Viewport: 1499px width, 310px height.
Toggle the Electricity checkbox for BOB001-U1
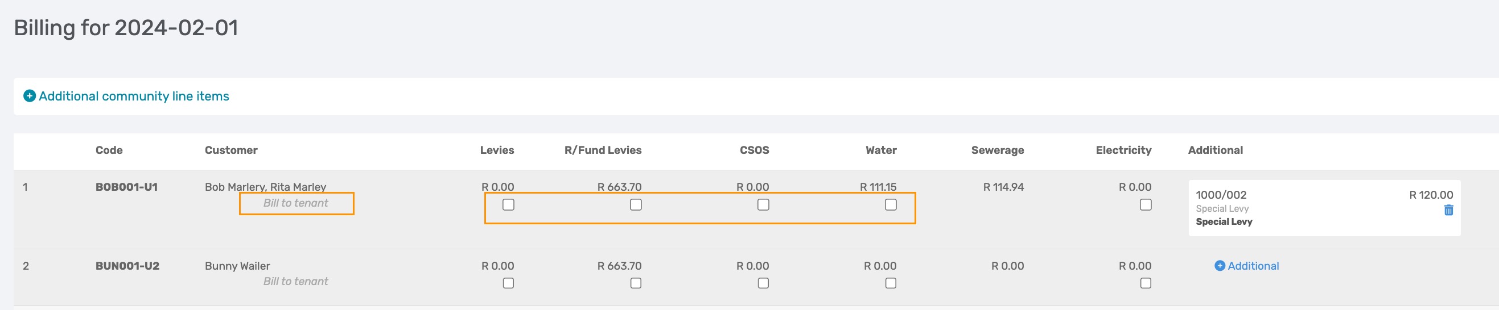pos(1145,204)
